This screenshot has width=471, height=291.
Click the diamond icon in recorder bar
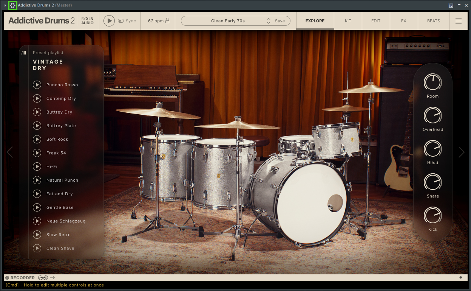(460, 277)
